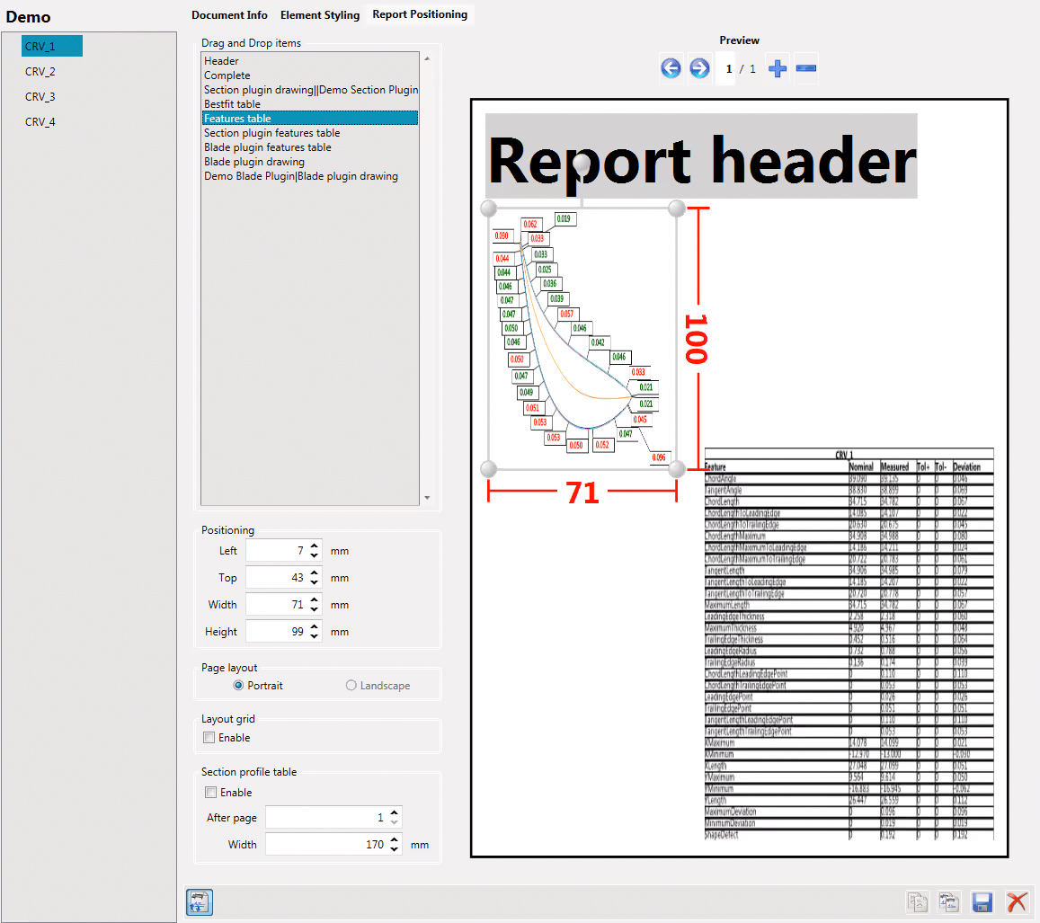Image resolution: width=1040 pixels, height=923 pixels.
Task: Click the second document icon beside save
Action: click(x=949, y=902)
